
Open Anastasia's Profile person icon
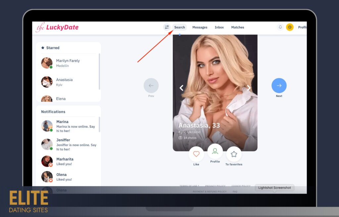click(215, 151)
